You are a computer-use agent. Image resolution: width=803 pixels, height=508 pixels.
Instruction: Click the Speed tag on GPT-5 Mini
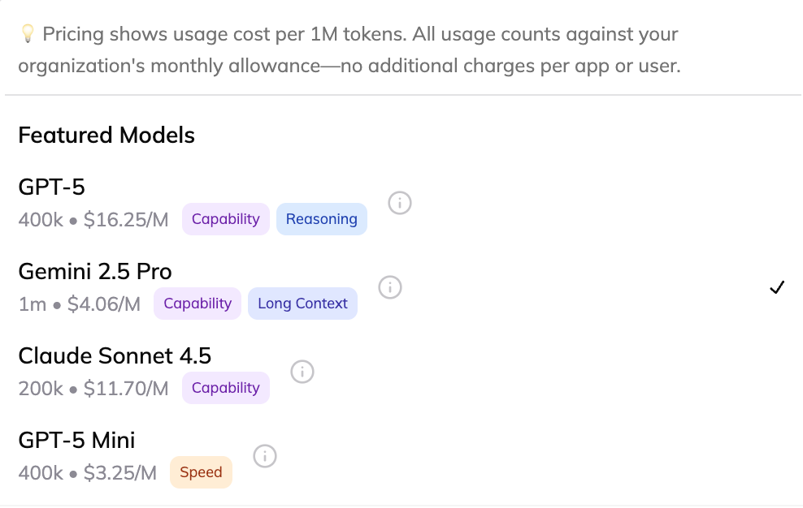click(201, 472)
